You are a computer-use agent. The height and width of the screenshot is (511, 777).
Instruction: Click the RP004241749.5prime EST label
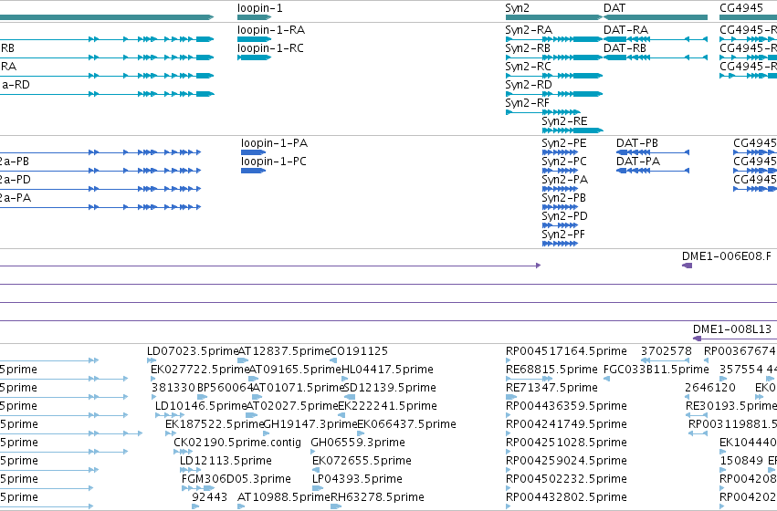[566, 424]
